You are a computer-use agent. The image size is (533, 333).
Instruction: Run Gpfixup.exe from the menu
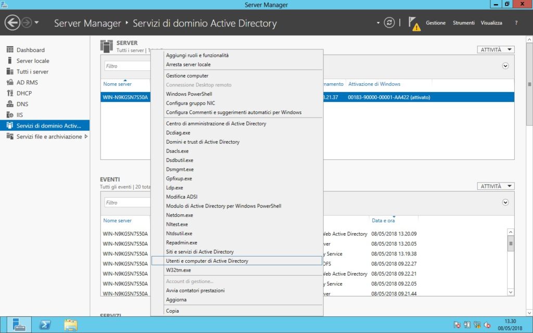pos(237,178)
